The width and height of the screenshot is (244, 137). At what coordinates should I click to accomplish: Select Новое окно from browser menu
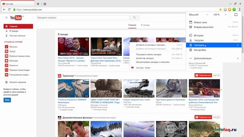[213, 22]
